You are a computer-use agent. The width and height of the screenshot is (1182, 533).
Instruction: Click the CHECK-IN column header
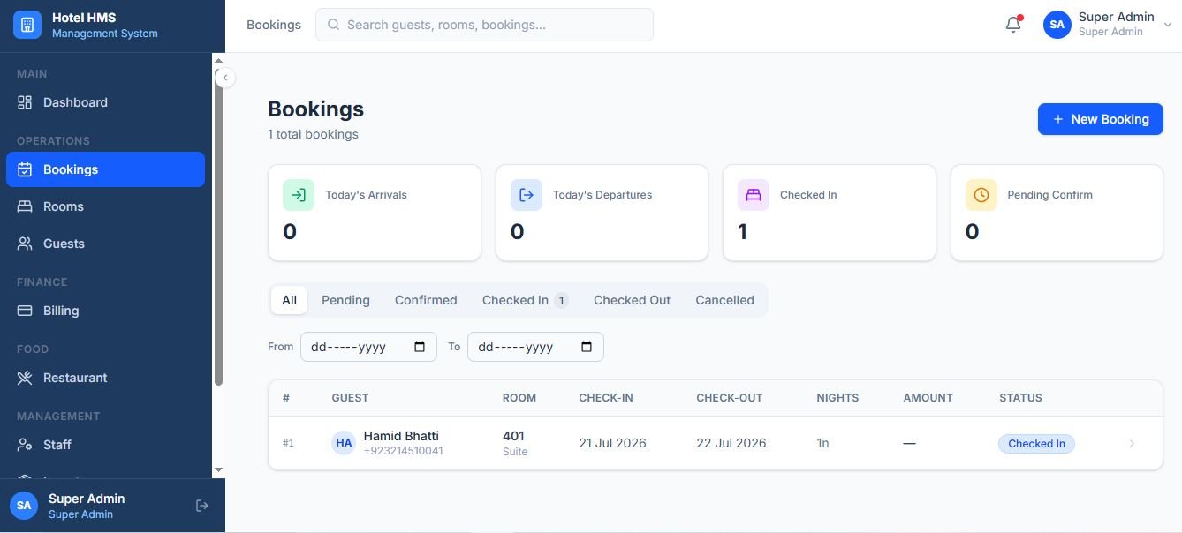pos(606,398)
